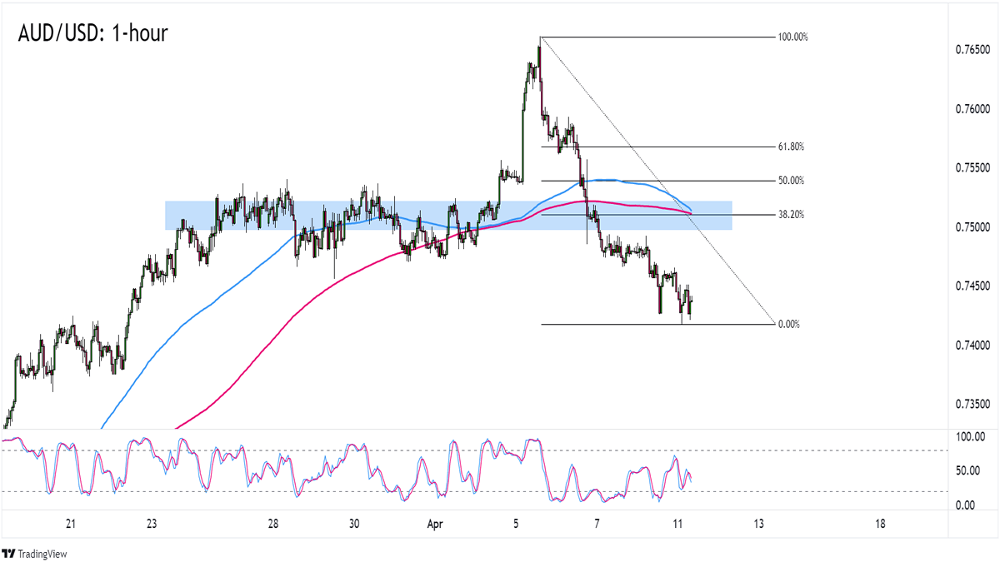Click the 0.74000 price axis label
The image size is (1000, 562).
pyautogui.click(x=973, y=346)
